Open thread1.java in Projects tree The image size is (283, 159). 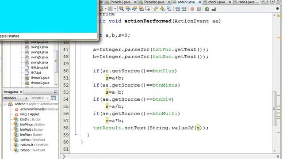[40, 78]
